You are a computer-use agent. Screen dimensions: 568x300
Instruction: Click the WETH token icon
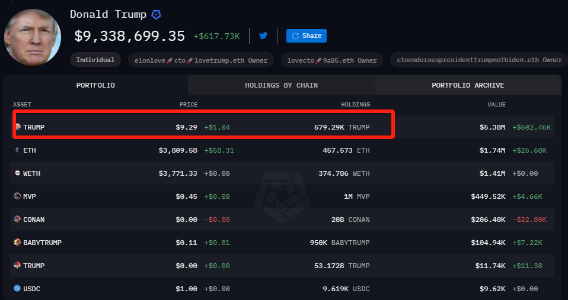(17, 173)
